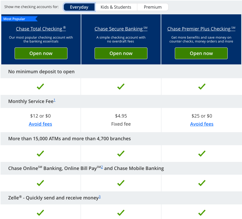Switch to the Premium accounts tab
The height and width of the screenshot is (219, 242).
[153, 7]
